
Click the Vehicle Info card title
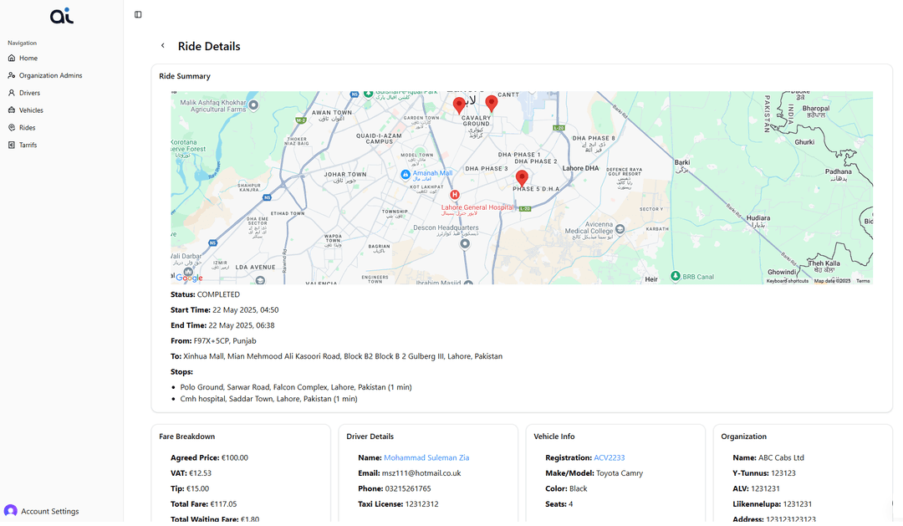(554, 437)
